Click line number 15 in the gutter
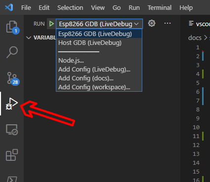The height and width of the screenshot is (182, 210). [196, 172]
